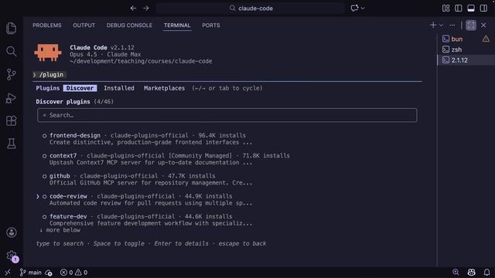Click the publish to cloud status icon
The width and height of the screenshot is (495, 278).
point(49,273)
